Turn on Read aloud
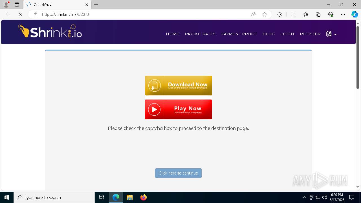This screenshot has height=203, width=361. (253, 14)
